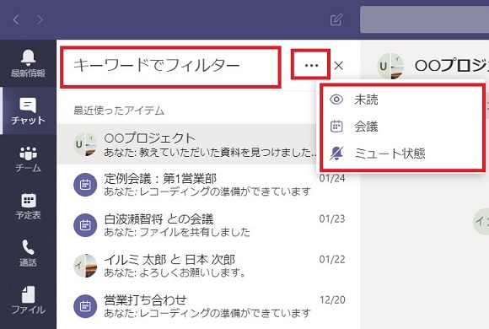Open the three-dot filter options menu
The height and width of the screenshot is (329, 489).
point(311,66)
